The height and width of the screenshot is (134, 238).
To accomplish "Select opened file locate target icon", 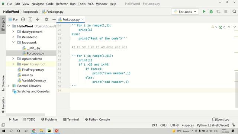I will pos(23,19).
